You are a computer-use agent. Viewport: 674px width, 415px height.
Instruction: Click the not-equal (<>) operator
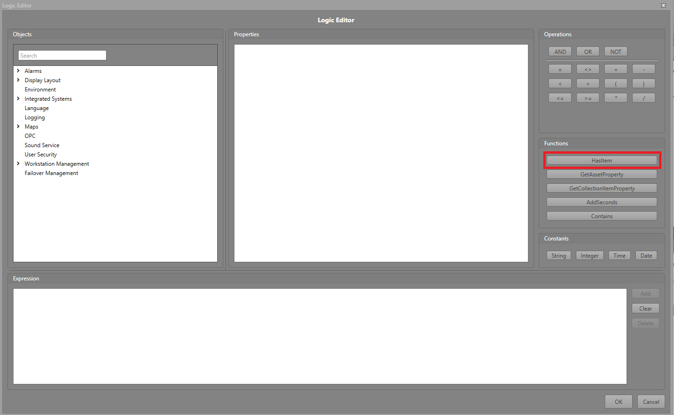pos(588,69)
